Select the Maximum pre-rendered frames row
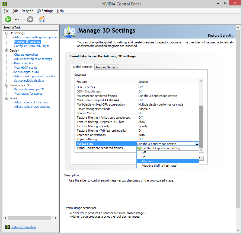This screenshot has height=235, width=243. (x=138, y=96)
